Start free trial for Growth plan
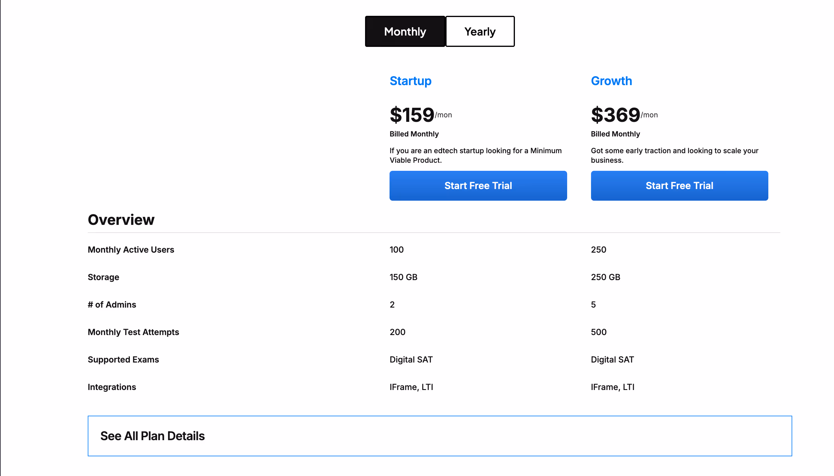This screenshot has width=834, height=476. click(679, 186)
